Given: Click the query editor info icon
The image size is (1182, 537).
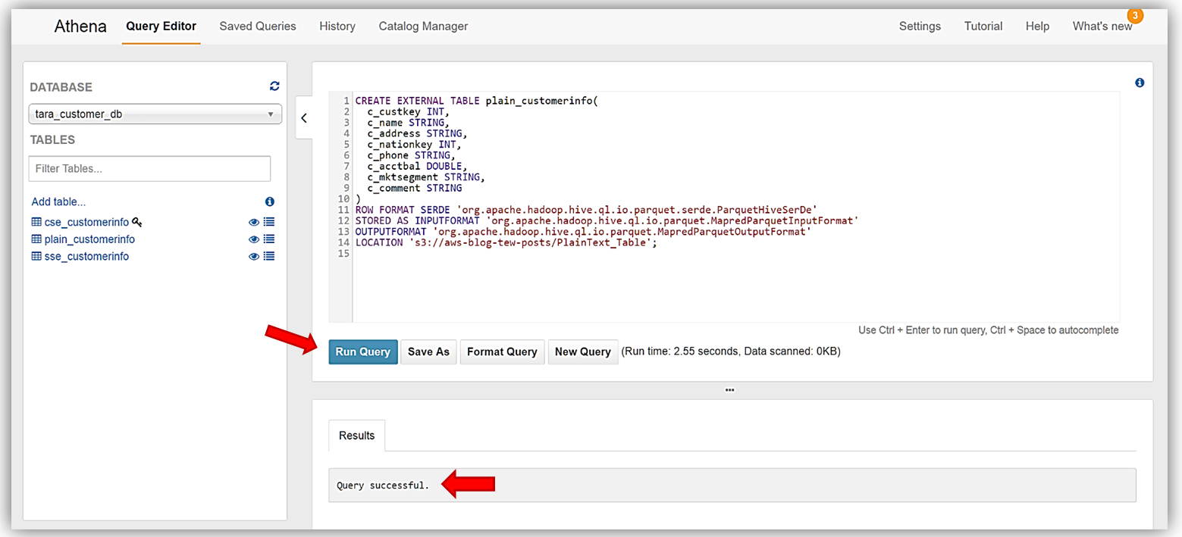Looking at the screenshot, I should (1139, 83).
